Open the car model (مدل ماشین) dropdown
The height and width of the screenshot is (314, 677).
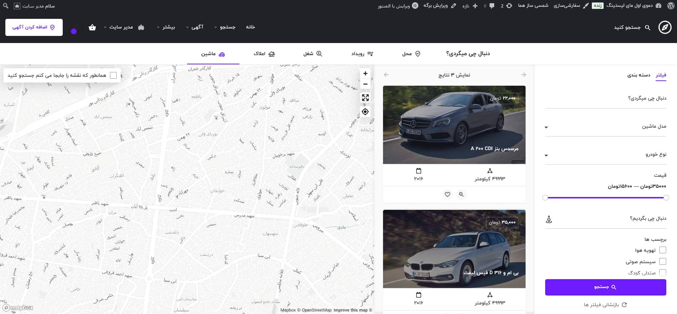[606, 127]
